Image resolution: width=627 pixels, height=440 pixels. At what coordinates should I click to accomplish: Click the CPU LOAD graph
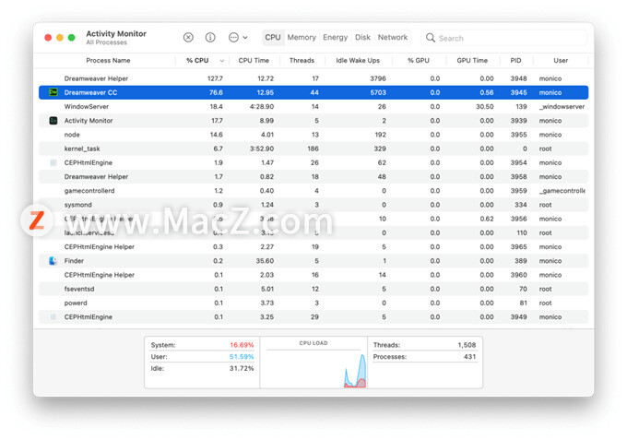313,368
